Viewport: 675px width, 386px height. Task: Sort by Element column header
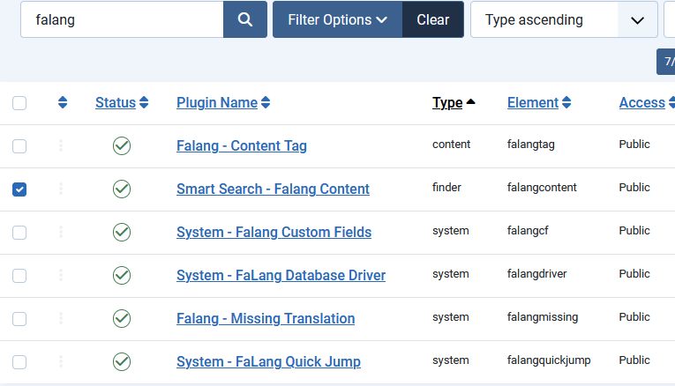pos(538,103)
